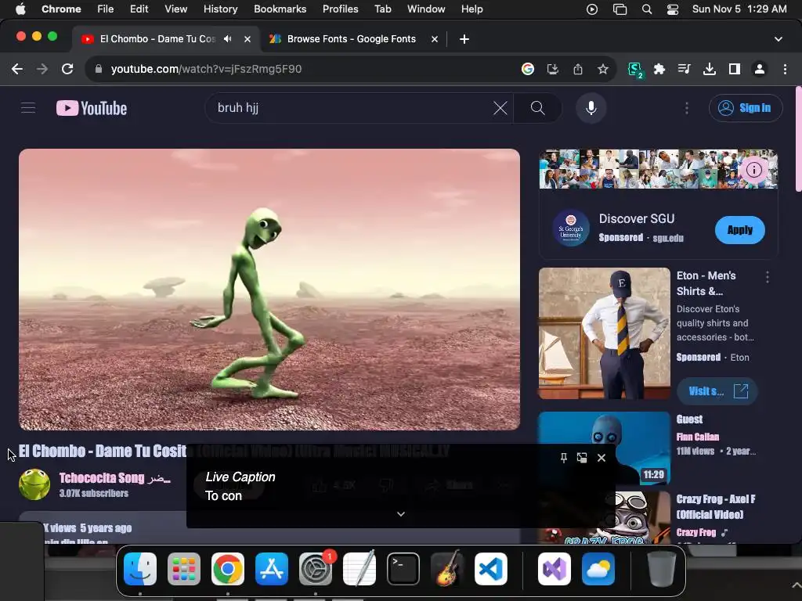Go back in Chrome
Image resolution: width=802 pixels, height=601 pixels.
(x=17, y=69)
